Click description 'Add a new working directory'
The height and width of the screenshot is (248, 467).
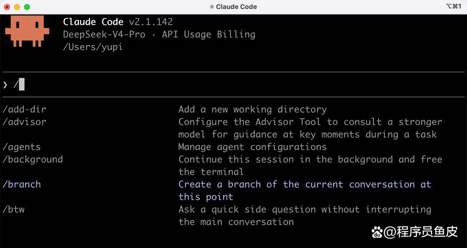[x=252, y=109]
